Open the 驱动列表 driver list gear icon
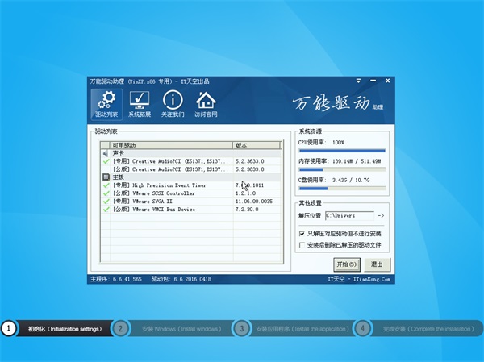484x362 pixels. tap(102, 101)
